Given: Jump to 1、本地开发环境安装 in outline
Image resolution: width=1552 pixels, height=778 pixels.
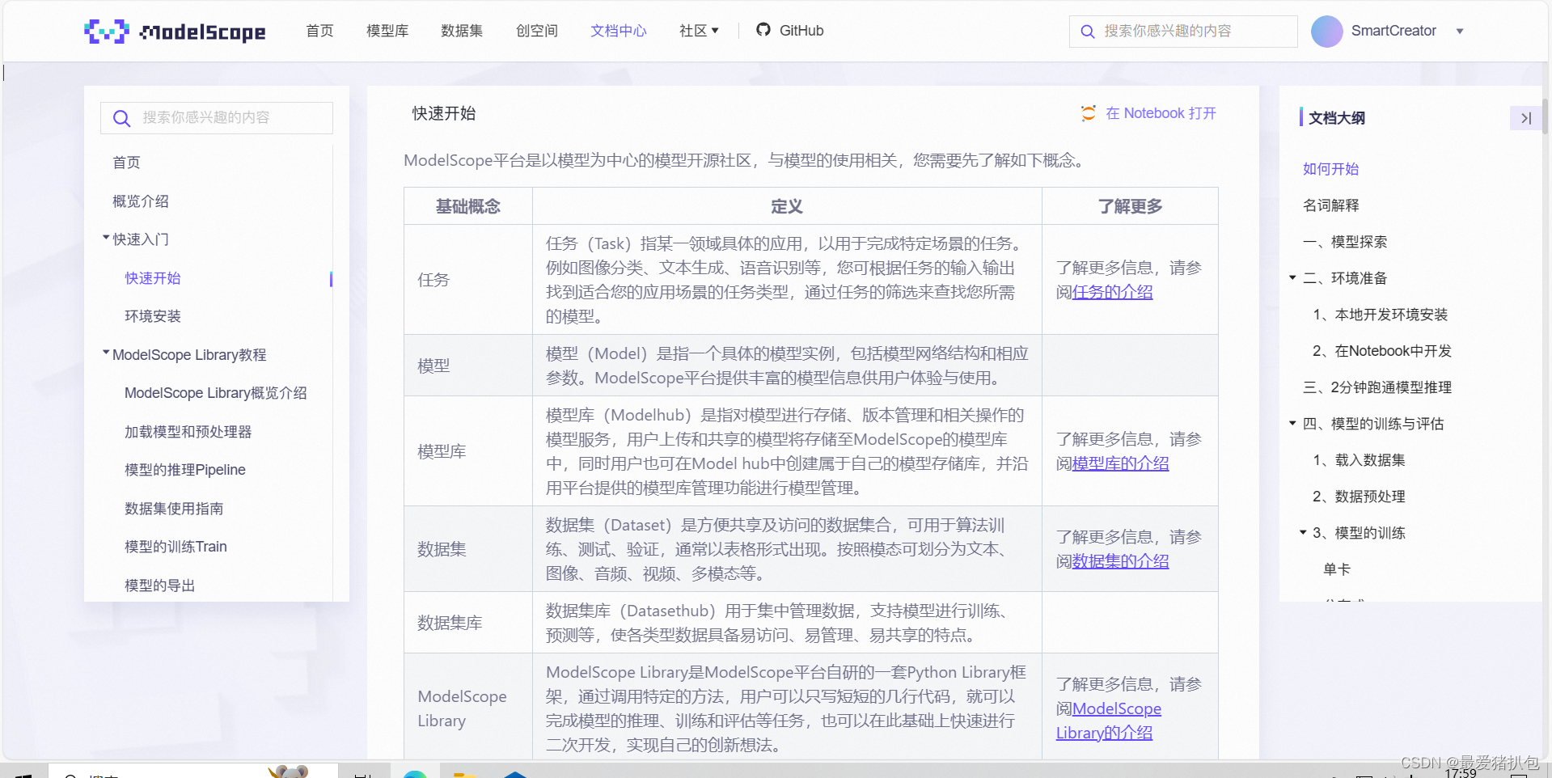Looking at the screenshot, I should pos(1381,315).
